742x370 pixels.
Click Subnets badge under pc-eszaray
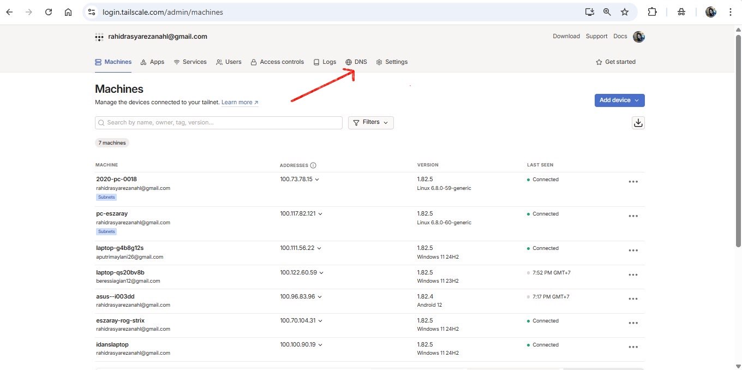(x=106, y=231)
